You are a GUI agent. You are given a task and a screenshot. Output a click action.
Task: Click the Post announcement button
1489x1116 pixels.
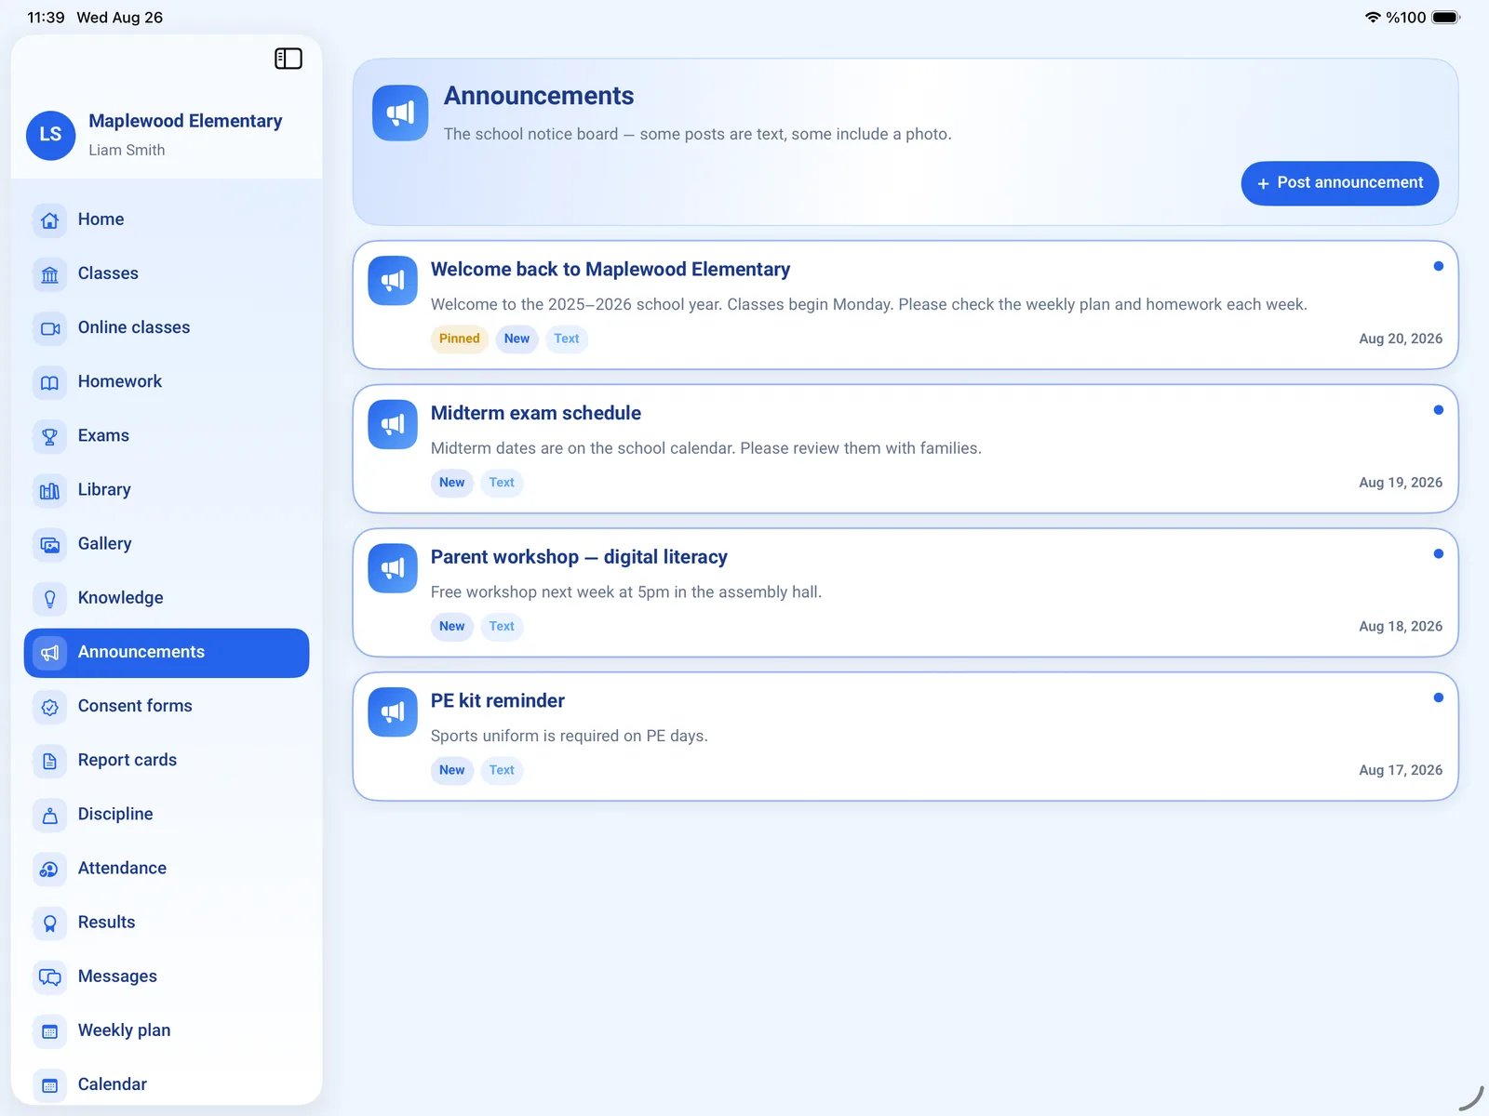coord(1340,183)
